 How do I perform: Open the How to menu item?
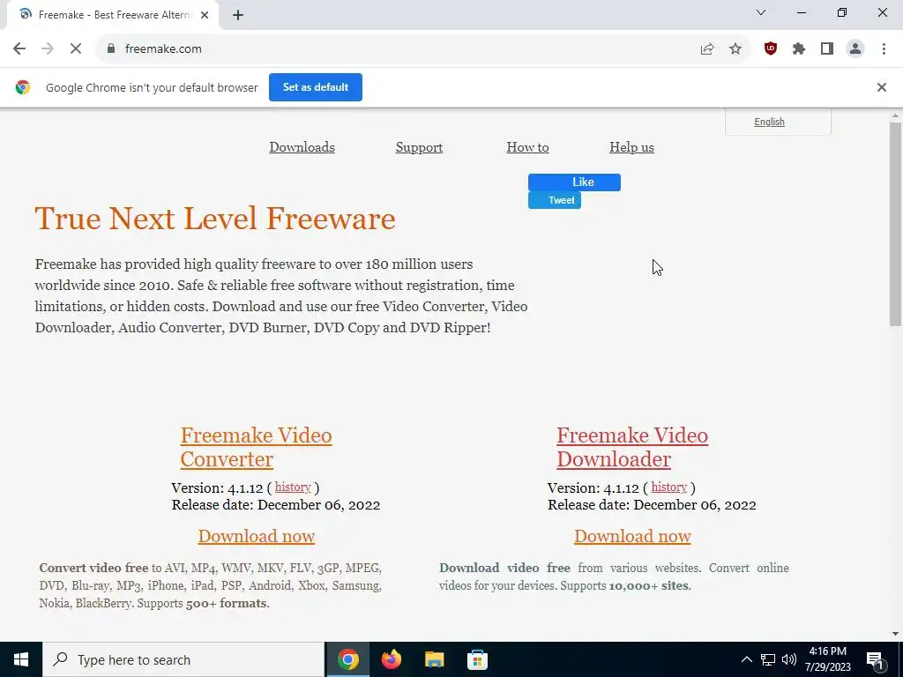(x=527, y=147)
